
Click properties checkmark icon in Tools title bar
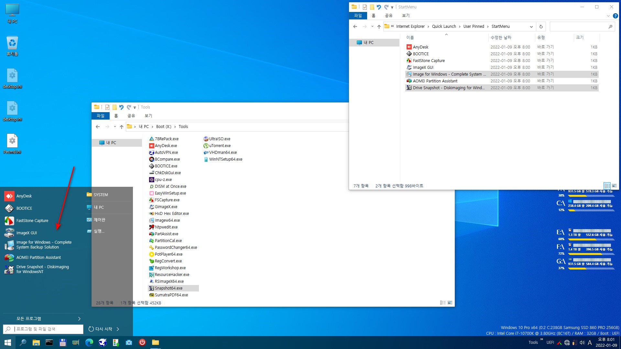pyautogui.click(x=107, y=107)
